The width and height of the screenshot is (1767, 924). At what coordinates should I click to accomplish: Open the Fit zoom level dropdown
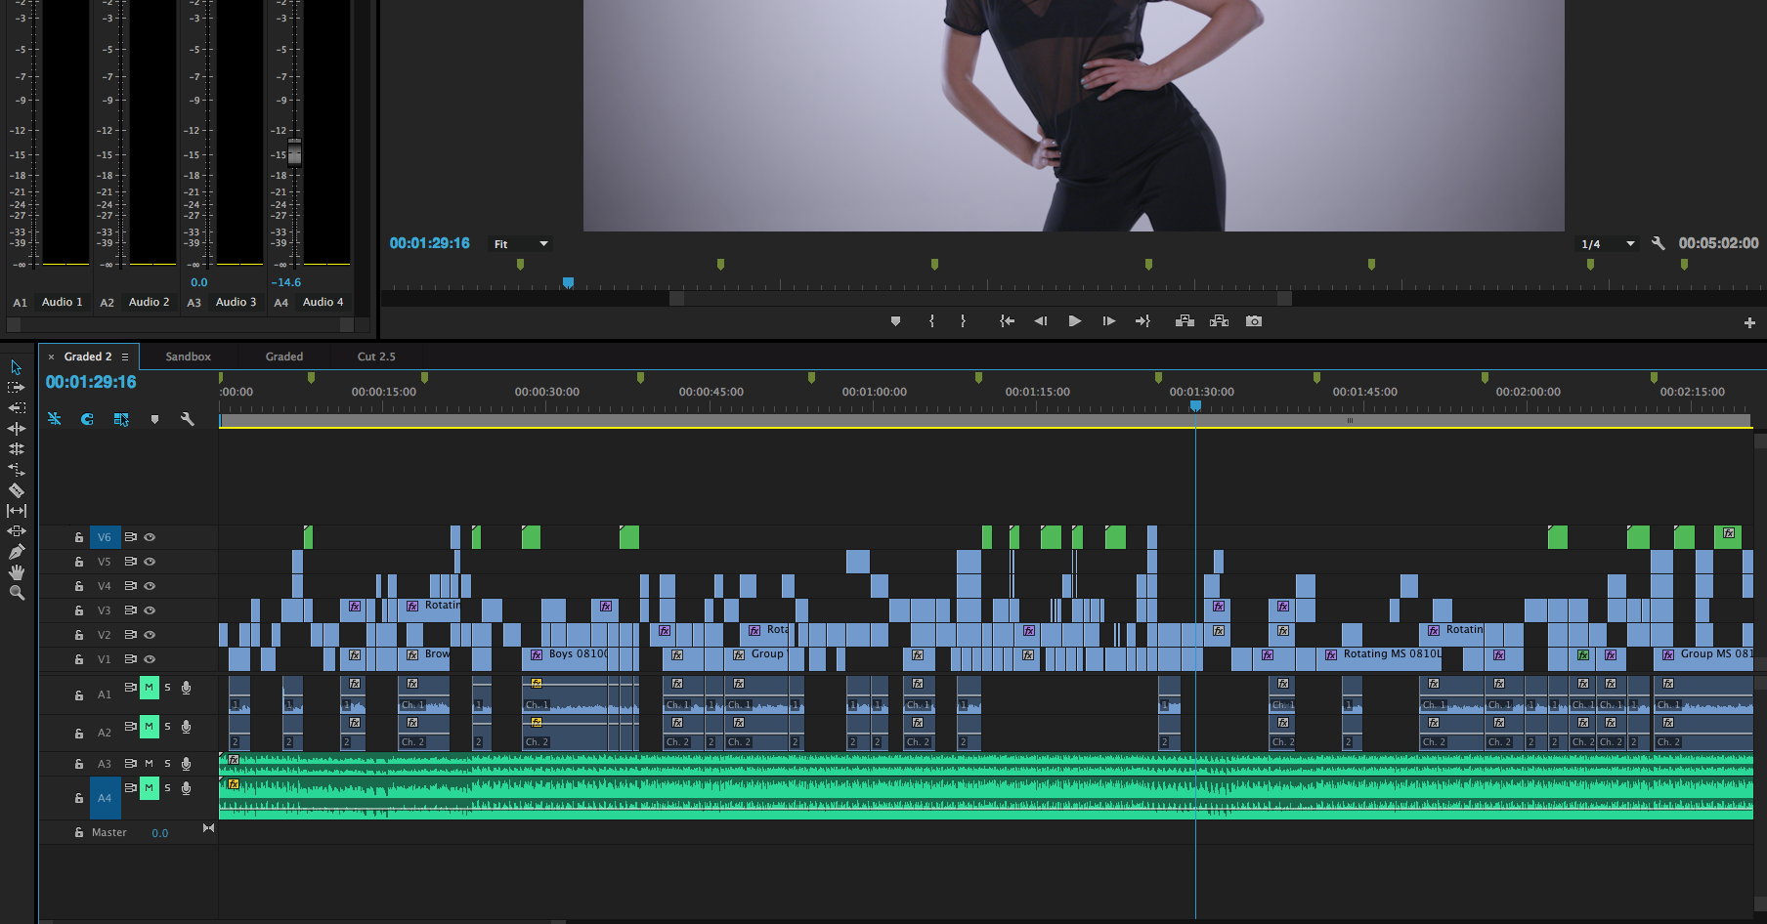[520, 244]
